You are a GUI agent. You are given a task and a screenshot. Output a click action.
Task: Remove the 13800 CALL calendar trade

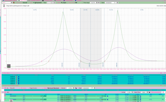click(163, 96)
